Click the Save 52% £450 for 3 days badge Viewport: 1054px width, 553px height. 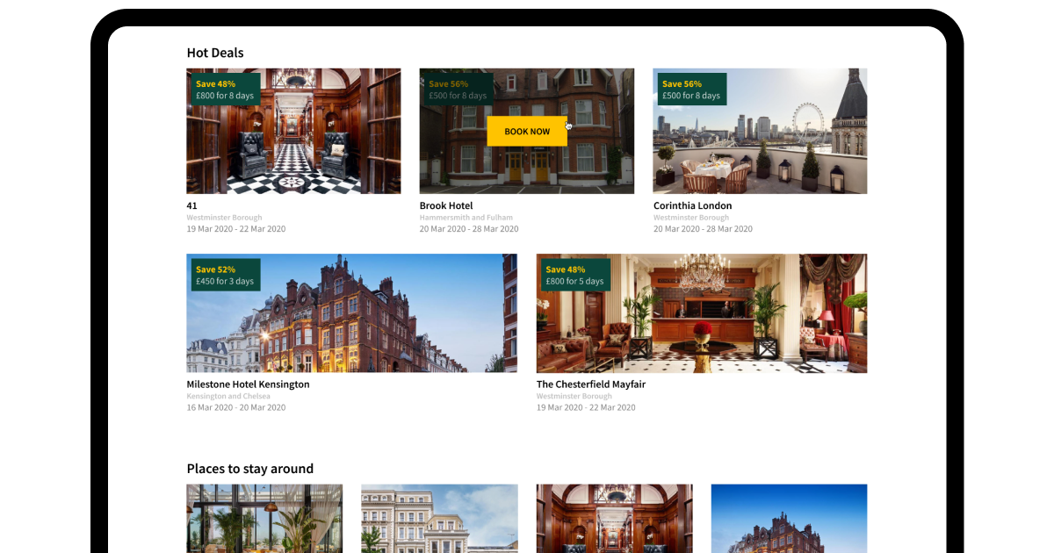point(226,275)
